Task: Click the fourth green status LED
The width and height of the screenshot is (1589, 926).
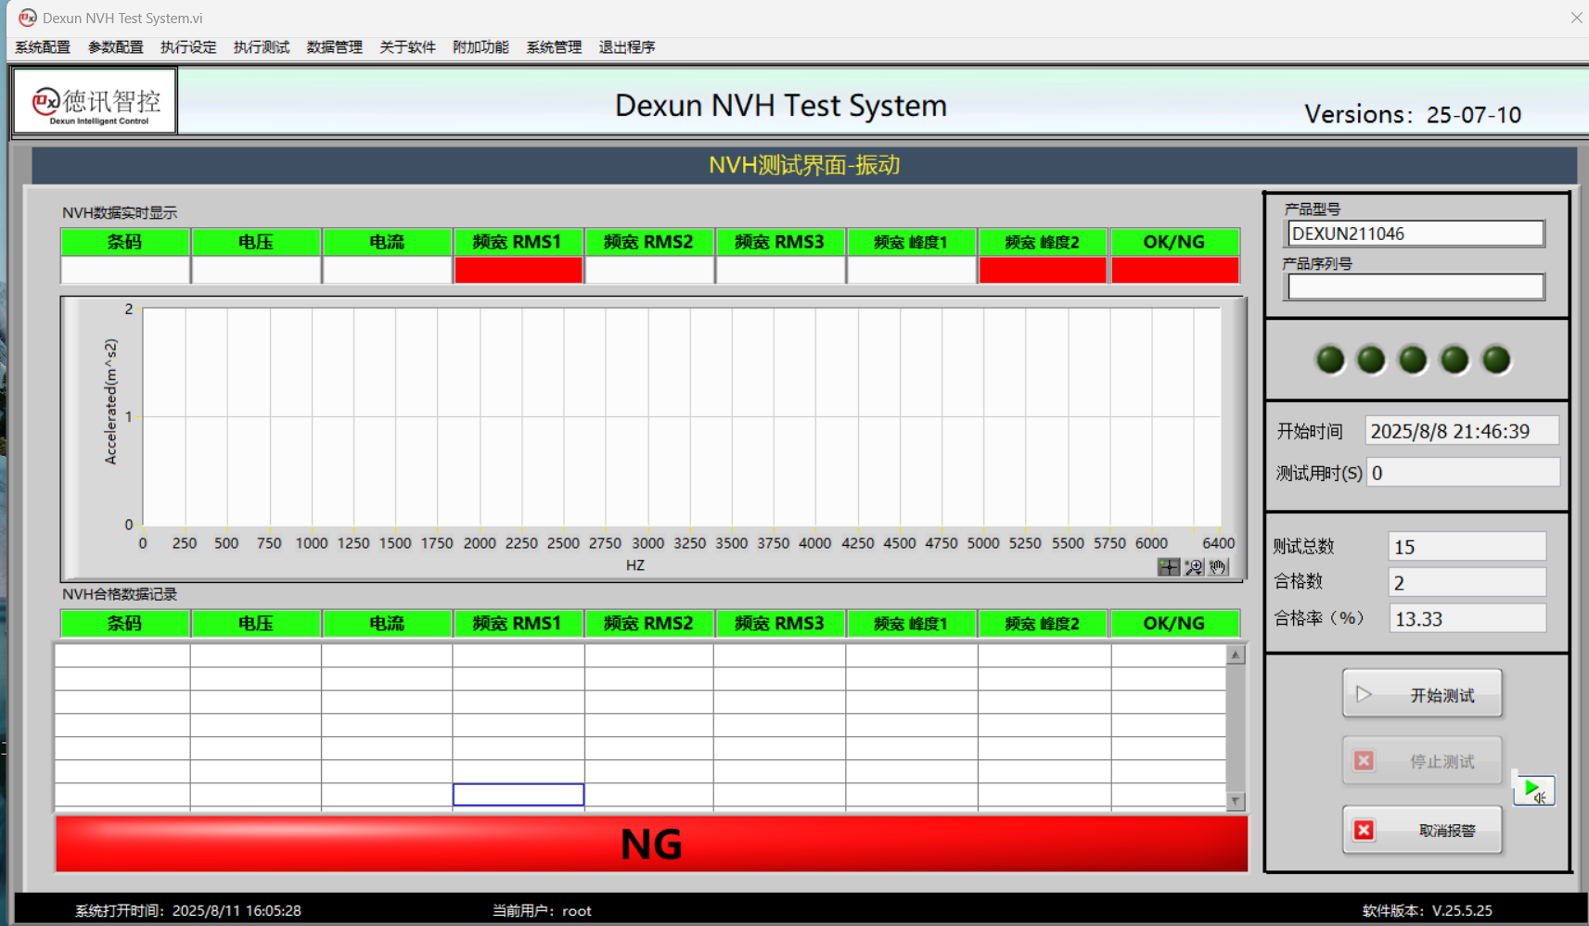Action: pos(1454,360)
